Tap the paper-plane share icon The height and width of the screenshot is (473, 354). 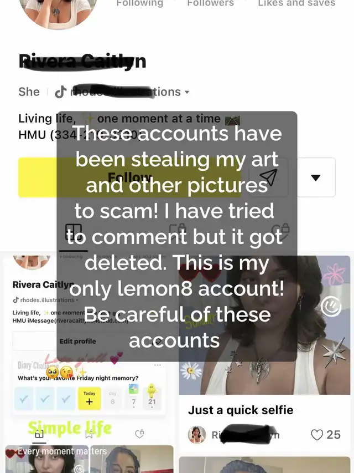pyautogui.click(x=268, y=177)
